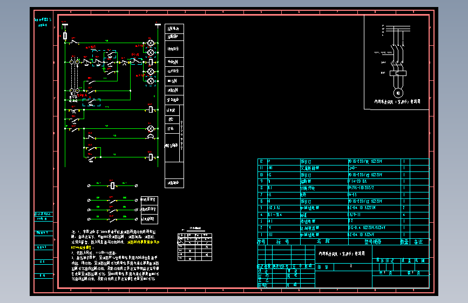The width and height of the screenshot is (468, 303).
Task: Click the 'CJ40-' model cell in the parts list
Action: click(x=374, y=168)
